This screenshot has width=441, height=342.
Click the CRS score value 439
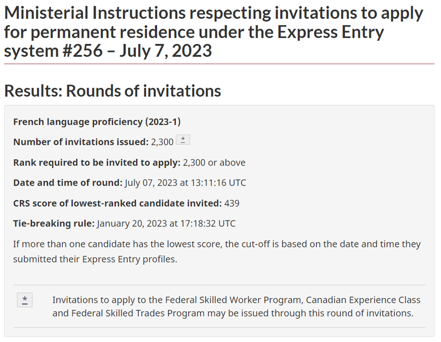pyautogui.click(x=232, y=203)
